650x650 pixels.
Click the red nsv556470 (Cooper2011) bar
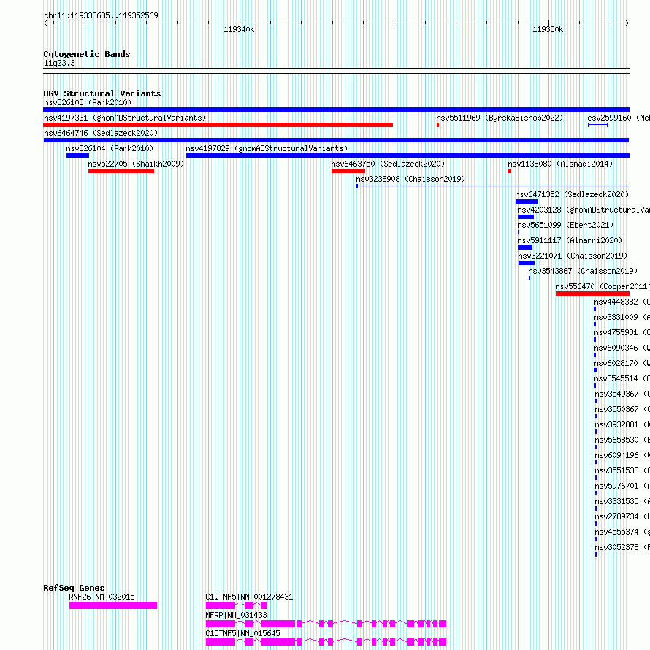[x=592, y=294]
